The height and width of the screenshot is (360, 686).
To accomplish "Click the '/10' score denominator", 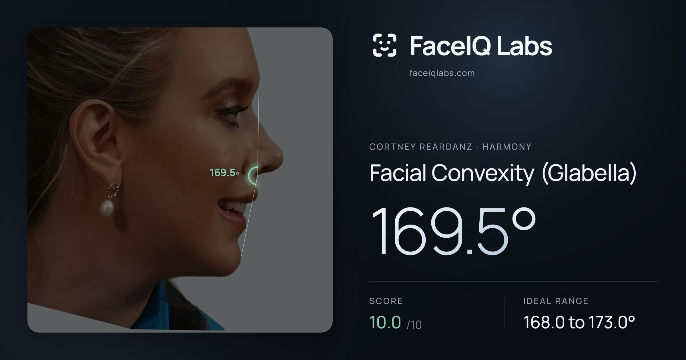I will tap(414, 325).
